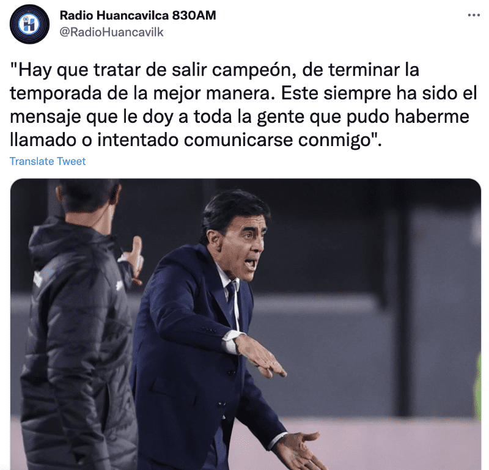The image size is (489, 470).
Task: Click the Radio Huancavilca profile avatar
Action: (29, 24)
